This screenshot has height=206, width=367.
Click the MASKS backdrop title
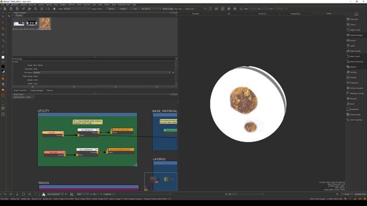44,183
